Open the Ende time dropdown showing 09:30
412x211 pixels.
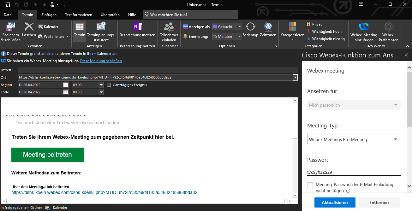(x=101, y=92)
